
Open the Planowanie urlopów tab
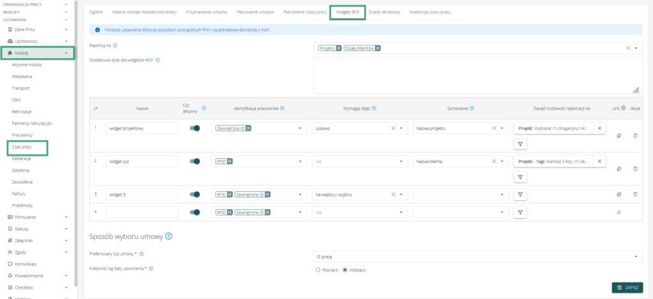pyautogui.click(x=255, y=12)
